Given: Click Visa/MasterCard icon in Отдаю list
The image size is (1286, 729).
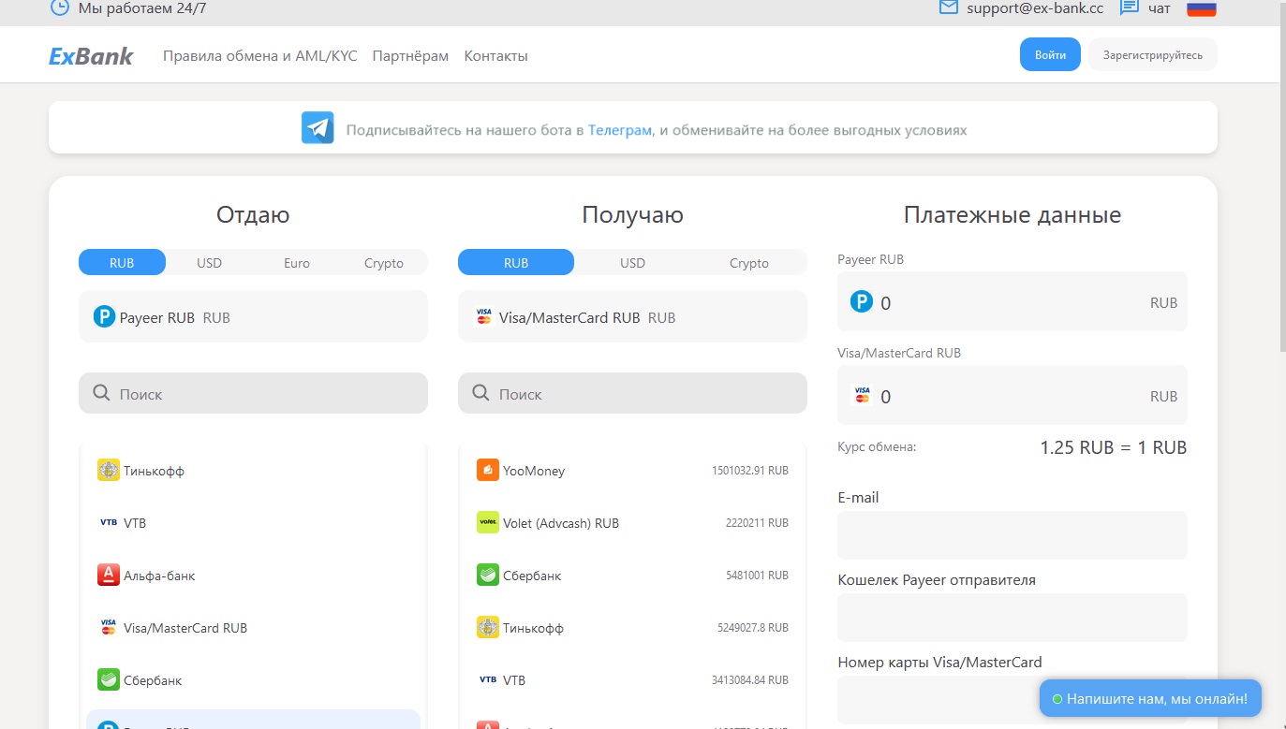Looking at the screenshot, I should coord(109,627).
